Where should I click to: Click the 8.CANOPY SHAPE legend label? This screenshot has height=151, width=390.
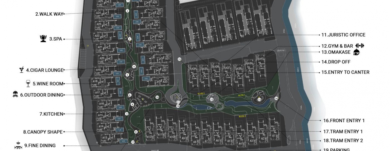43,132
